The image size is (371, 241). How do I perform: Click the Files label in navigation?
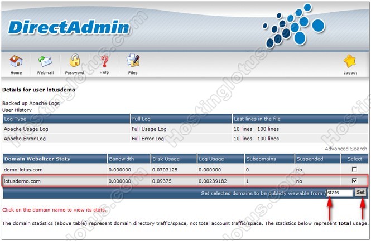tap(133, 73)
